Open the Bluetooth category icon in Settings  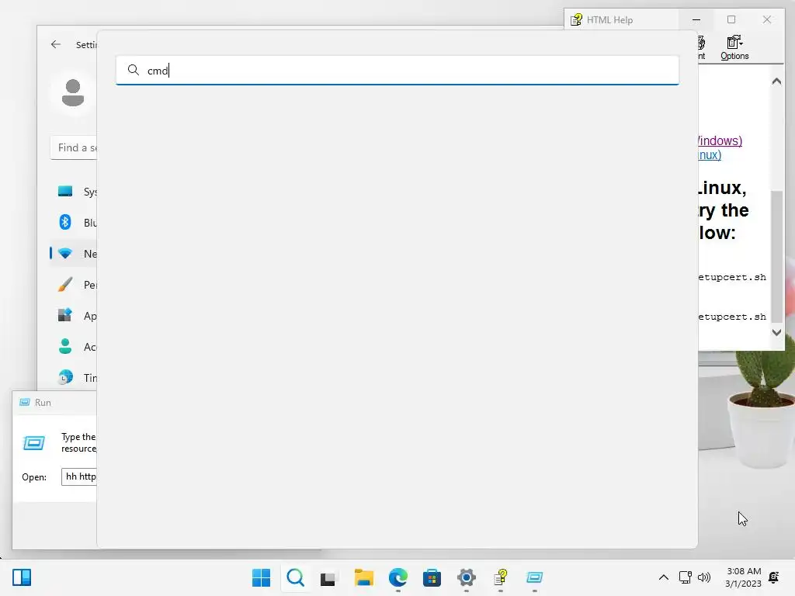coord(65,222)
